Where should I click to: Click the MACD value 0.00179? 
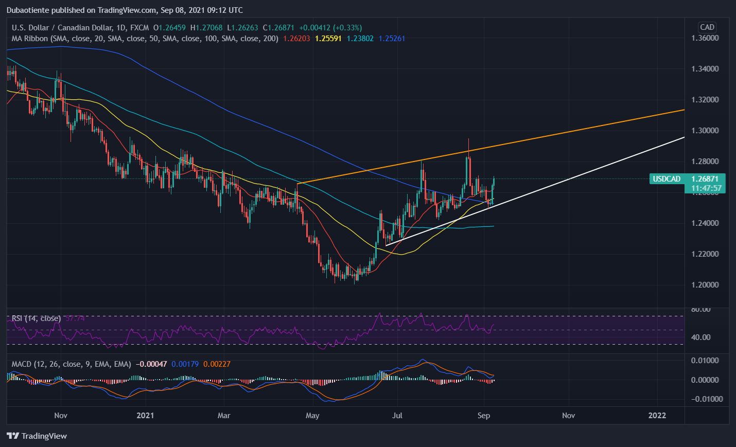tap(185, 364)
